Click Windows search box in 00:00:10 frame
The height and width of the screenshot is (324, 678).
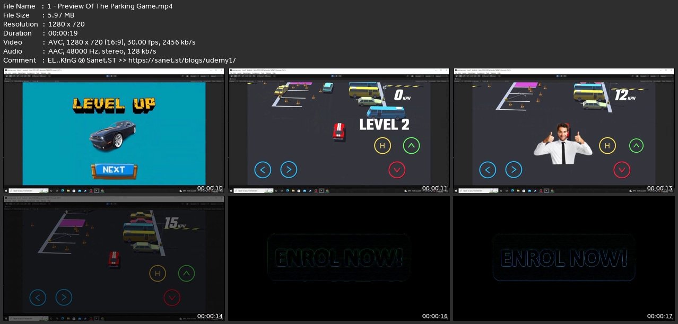25,190
